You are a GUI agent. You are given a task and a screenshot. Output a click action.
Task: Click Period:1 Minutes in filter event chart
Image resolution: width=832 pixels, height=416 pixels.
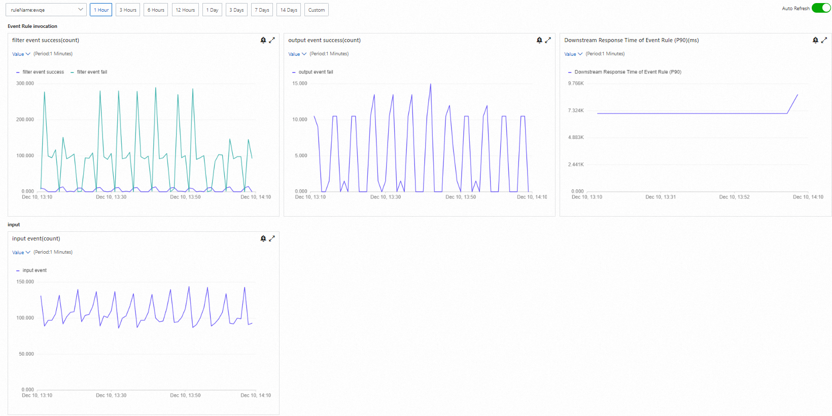(53, 54)
